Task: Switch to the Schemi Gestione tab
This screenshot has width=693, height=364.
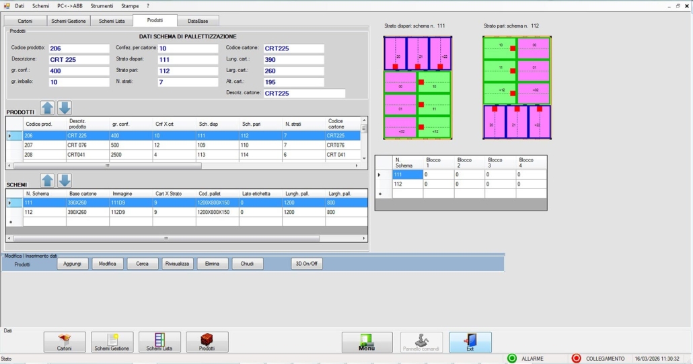Action: click(68, 21)
